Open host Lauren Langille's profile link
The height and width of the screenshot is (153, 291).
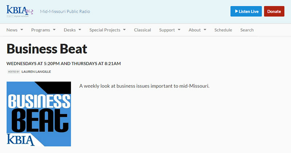[x=36, y=72]
